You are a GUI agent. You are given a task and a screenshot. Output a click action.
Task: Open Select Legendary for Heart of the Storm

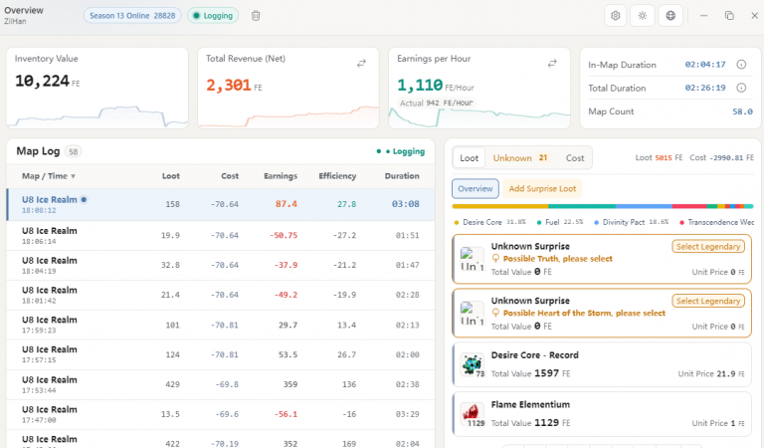(708, 302)
